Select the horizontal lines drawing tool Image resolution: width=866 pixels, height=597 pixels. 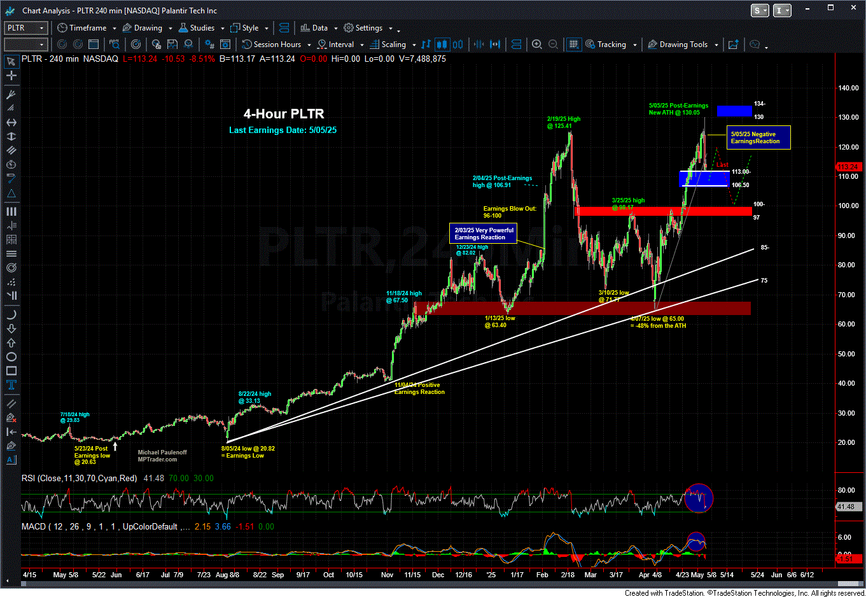coord(11,253)
